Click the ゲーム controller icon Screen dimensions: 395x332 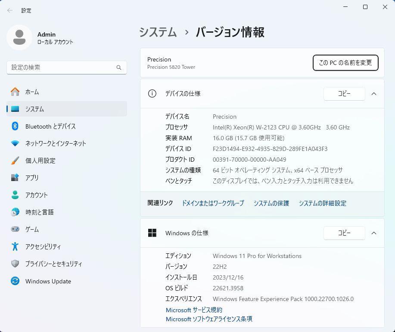pyautogui.click(x=15, y=229)
